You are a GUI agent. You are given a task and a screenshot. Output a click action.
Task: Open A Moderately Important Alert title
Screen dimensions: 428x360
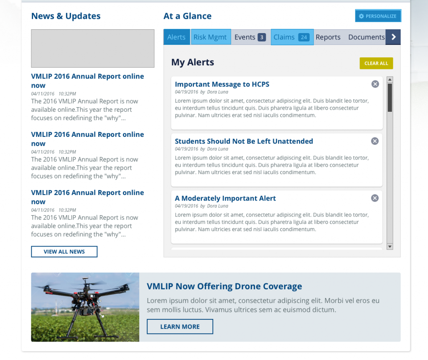pos(225,198)
